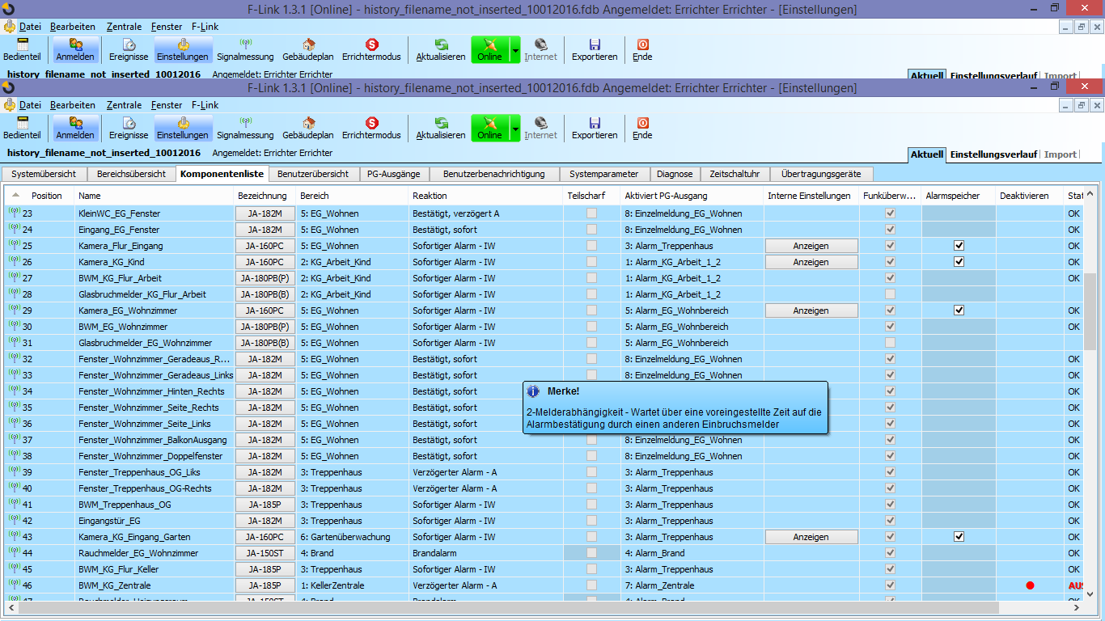Toggle Errichtermodus in front window toolbar

pyautogui.click(x=371, y=128)
